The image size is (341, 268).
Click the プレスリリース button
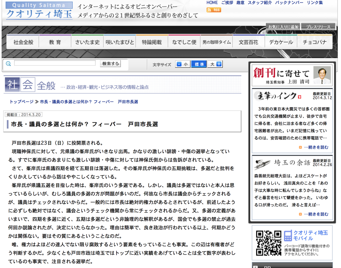point(318,27)
